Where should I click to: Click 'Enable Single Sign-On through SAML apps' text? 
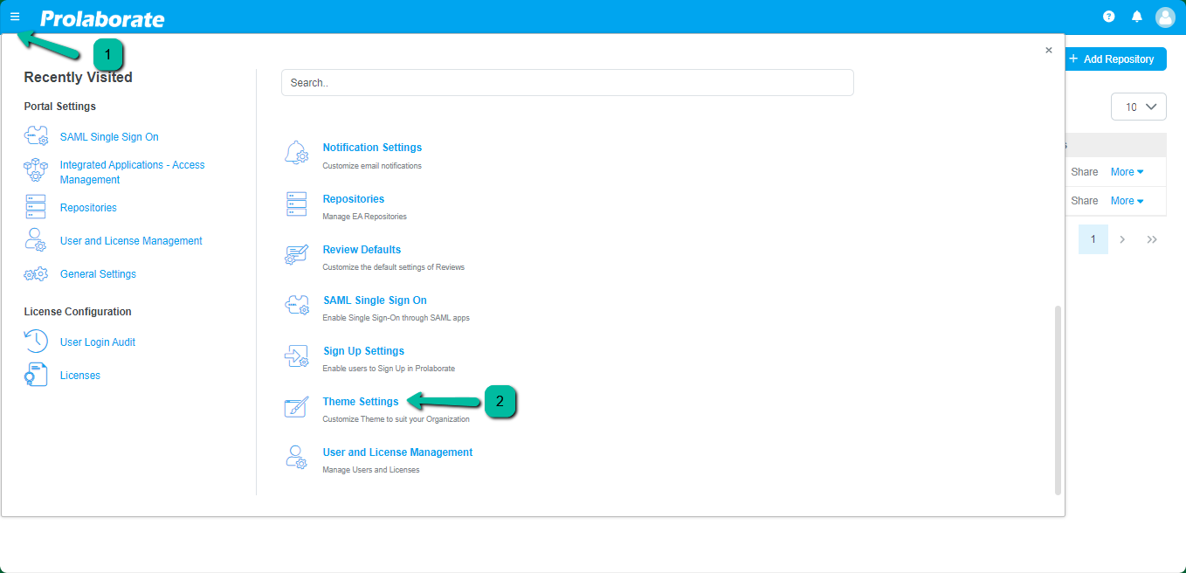click(x=396, y=318)
